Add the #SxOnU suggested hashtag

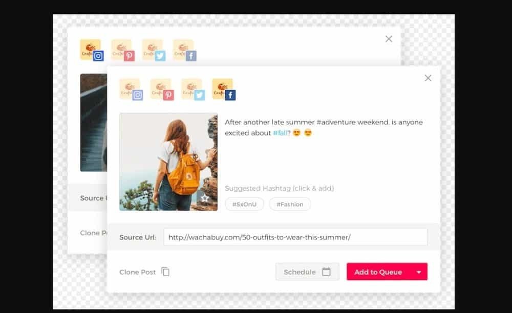244,204
